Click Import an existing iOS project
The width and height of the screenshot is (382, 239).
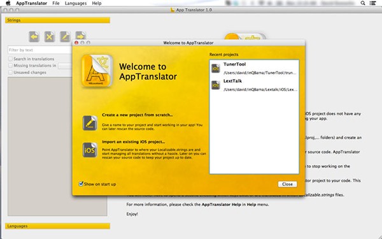click(134, 141)
